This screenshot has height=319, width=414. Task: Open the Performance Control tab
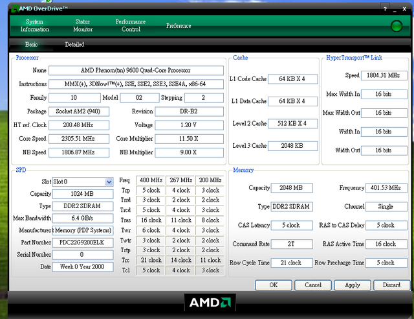click(131, 25)
